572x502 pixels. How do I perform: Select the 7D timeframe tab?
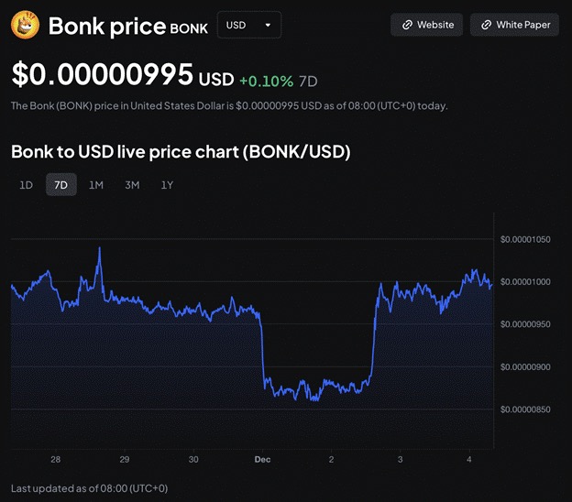point(61,185)
